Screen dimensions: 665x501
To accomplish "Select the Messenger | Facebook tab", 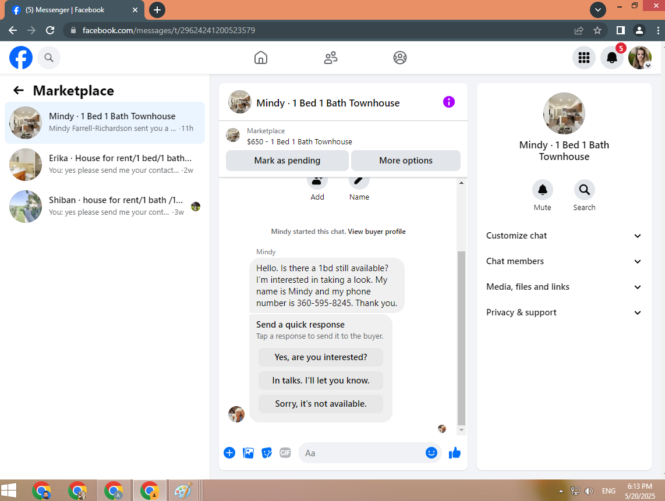I will [75, 10].
